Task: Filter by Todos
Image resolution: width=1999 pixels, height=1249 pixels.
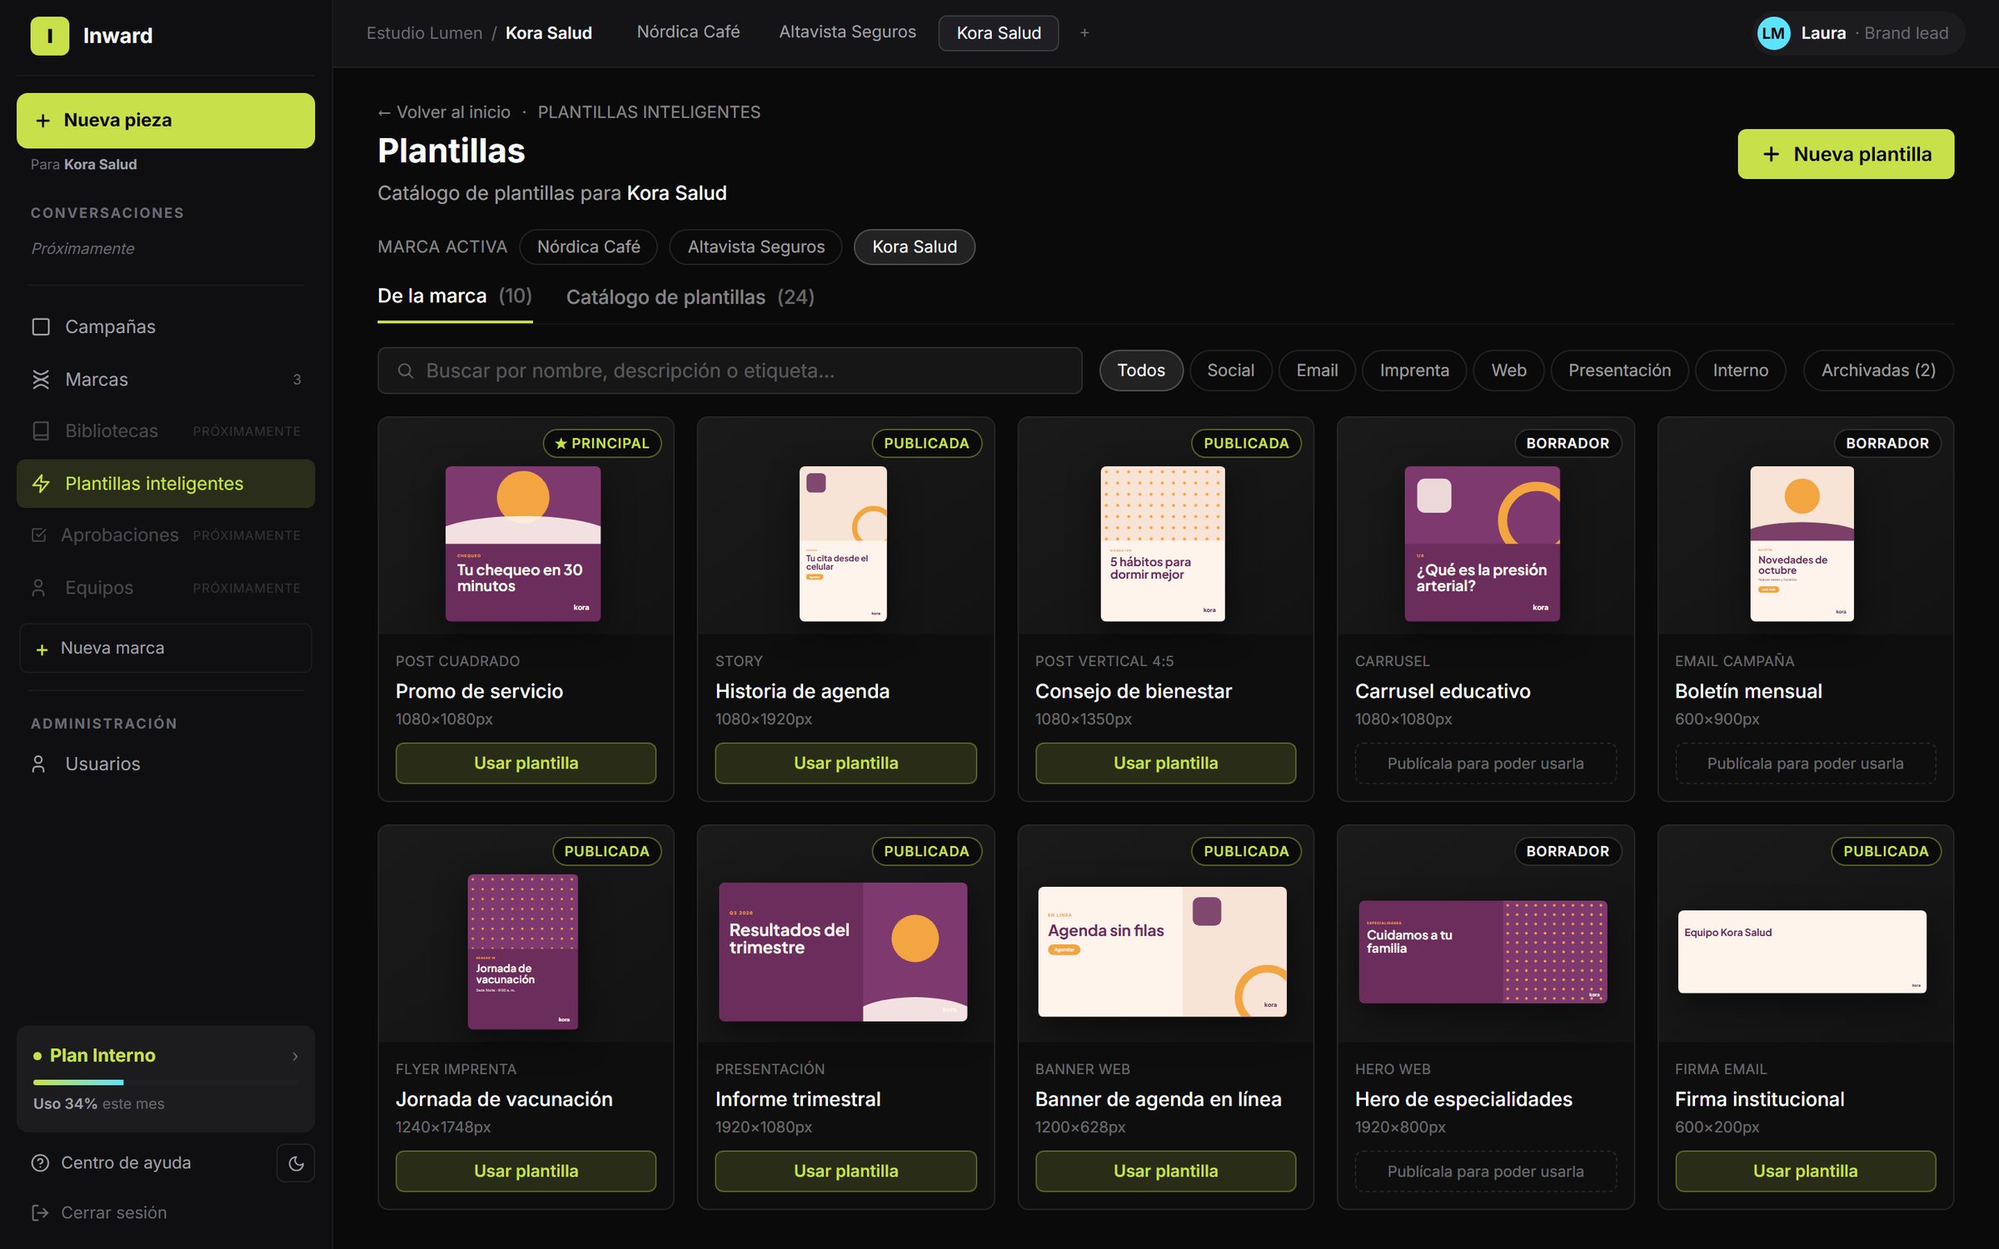Action: (1140, 371)
